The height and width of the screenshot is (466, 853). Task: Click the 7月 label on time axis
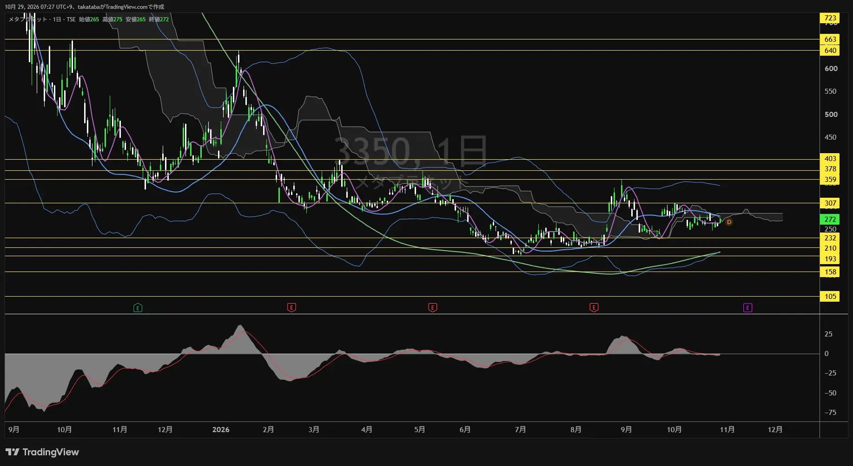pos(521,430)
